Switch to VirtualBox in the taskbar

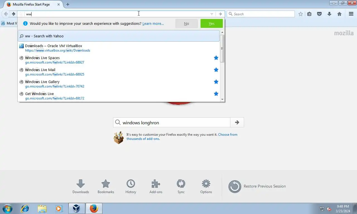76,208
